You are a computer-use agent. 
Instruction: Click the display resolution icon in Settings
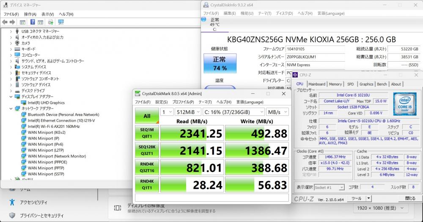point(118,208)
